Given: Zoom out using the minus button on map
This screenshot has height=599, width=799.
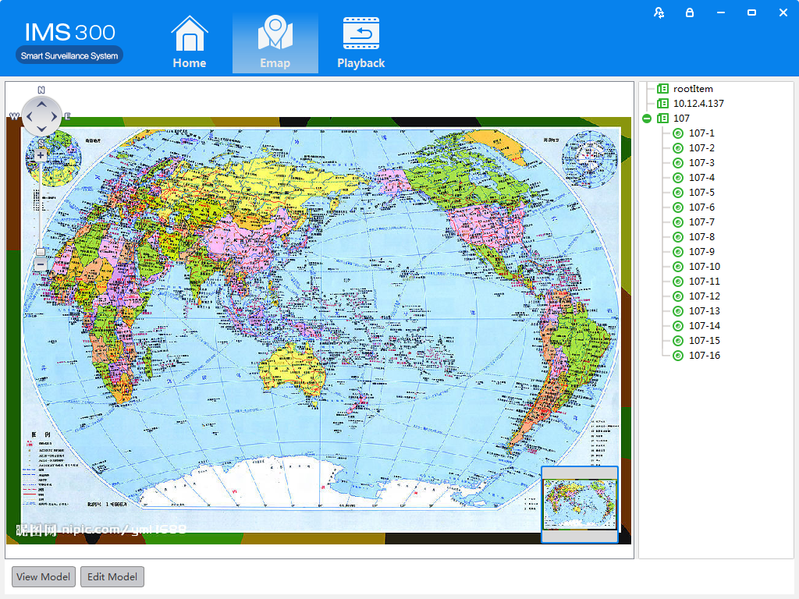Looking at the screenshot, I should (x=41, y=265).
